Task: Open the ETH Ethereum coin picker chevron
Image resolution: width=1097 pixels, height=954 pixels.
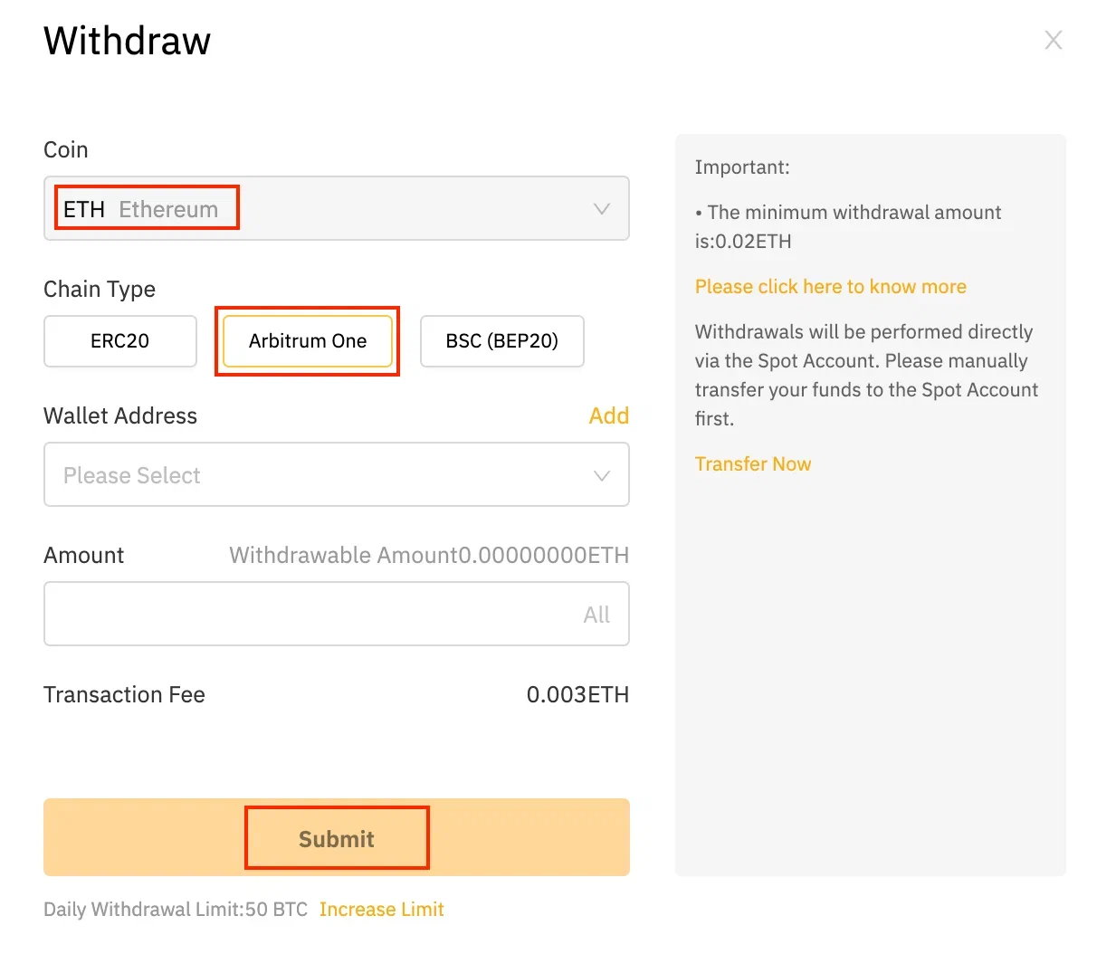Action: coord(601,208)
